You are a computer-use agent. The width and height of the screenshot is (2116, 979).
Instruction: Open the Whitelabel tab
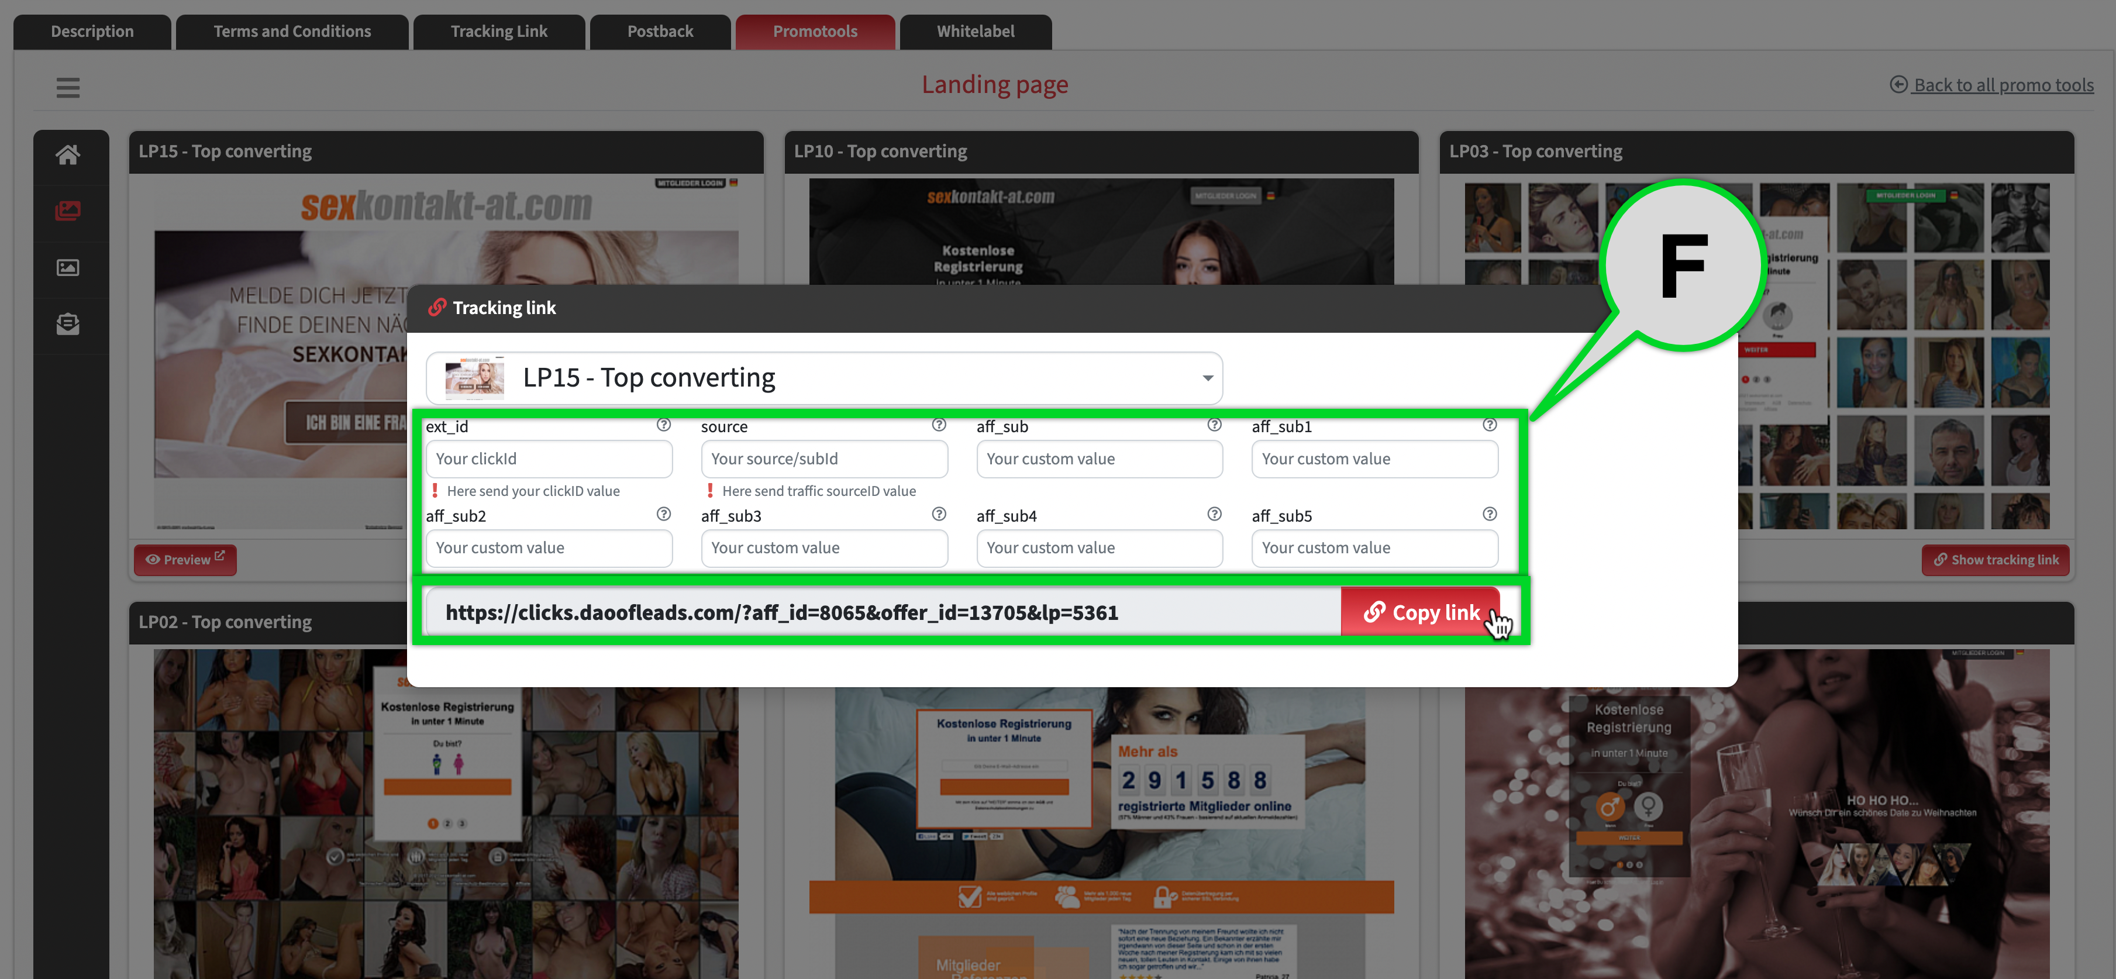(975, 31)
